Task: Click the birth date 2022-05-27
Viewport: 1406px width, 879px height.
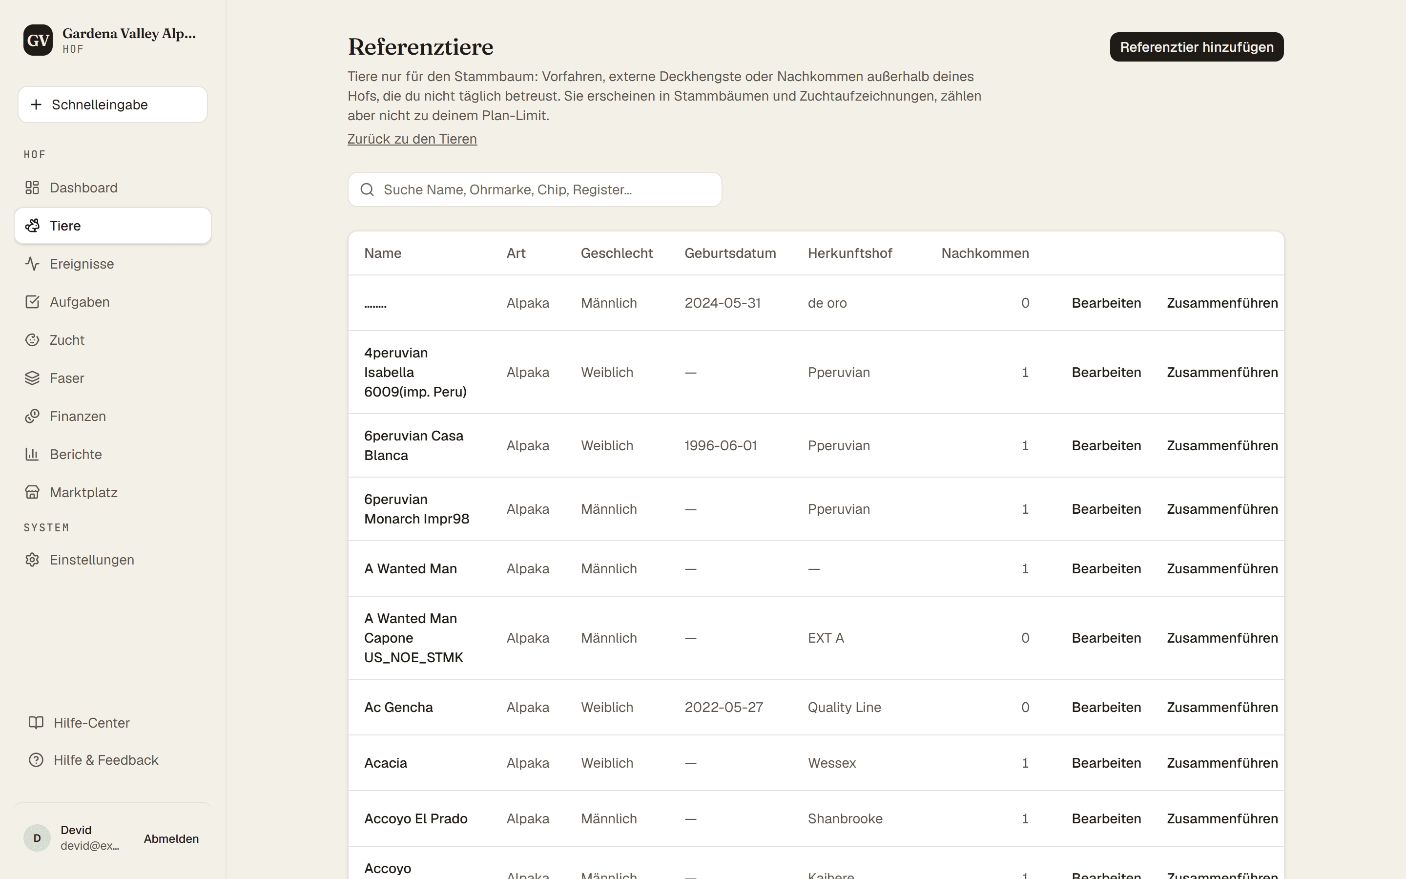Action: coord(724,707)
